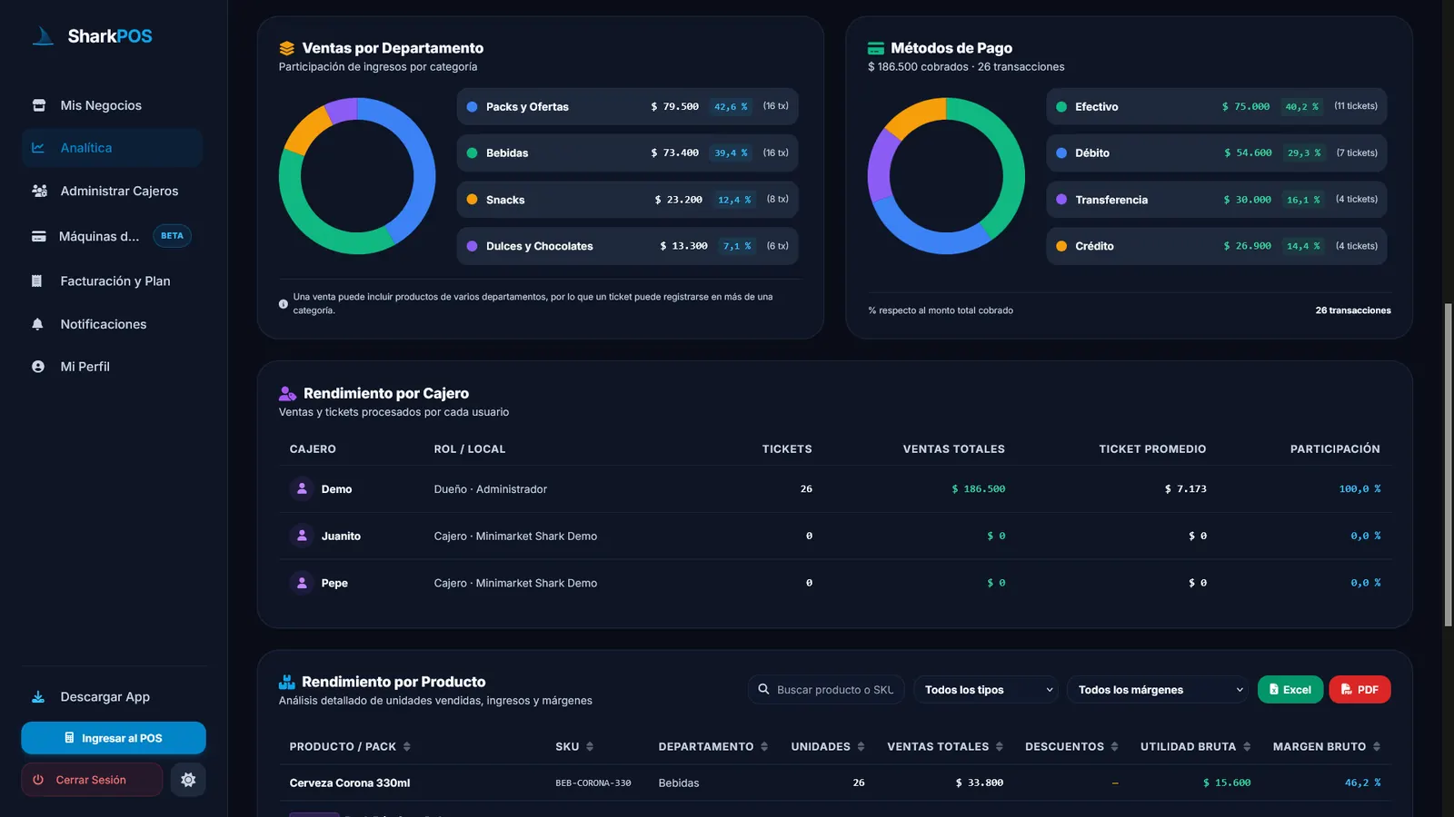
Task: Go to Facturación y Plan section
Action: point(112,281)
